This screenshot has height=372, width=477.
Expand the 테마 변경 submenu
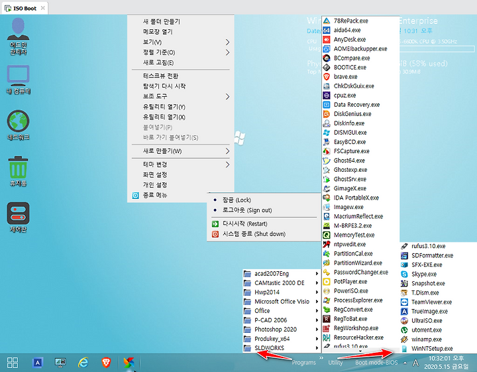[x=181, y=164]
